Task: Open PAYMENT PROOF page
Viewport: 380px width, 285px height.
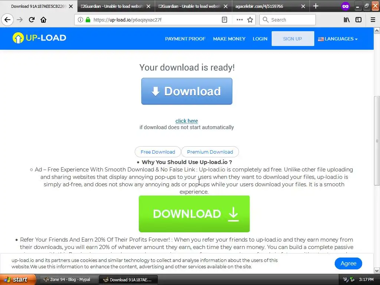Action: point(186,39)
